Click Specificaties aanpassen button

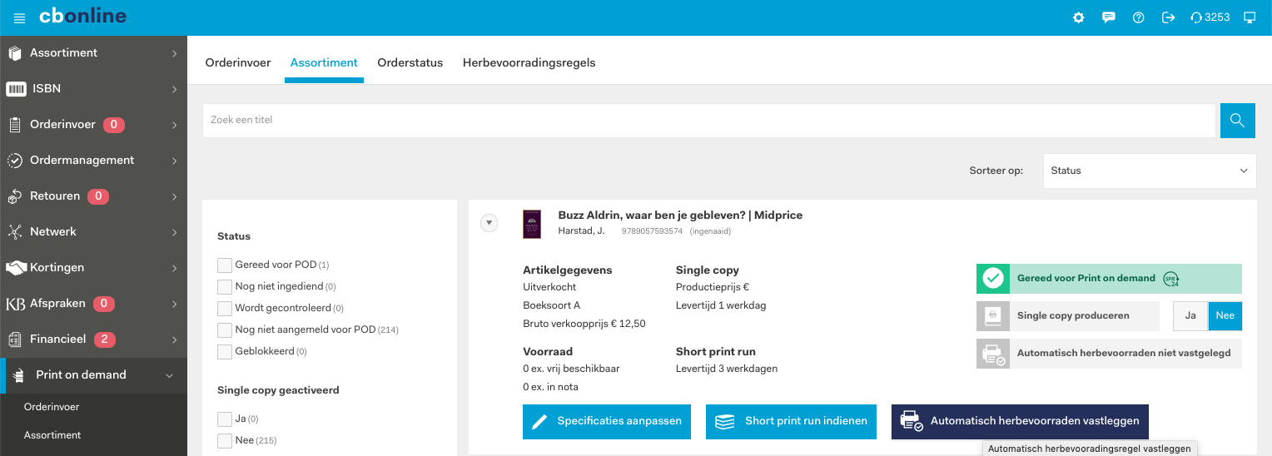point(607,421)
